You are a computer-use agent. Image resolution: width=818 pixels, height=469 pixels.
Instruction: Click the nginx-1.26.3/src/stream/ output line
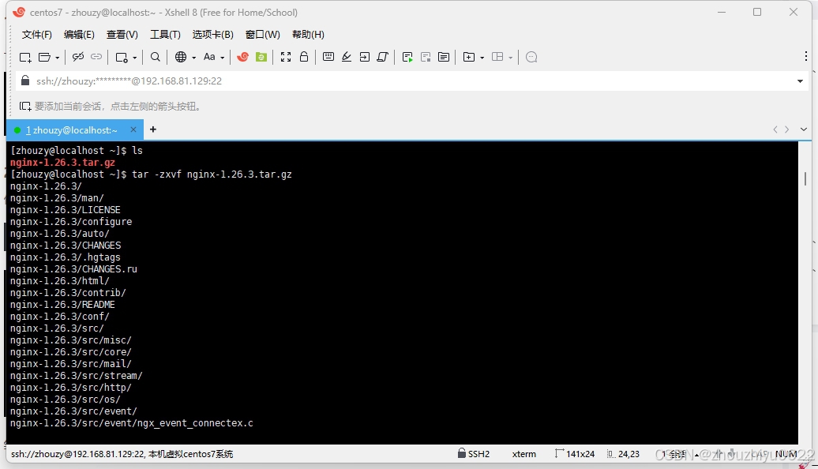click(x=76, y=376)
